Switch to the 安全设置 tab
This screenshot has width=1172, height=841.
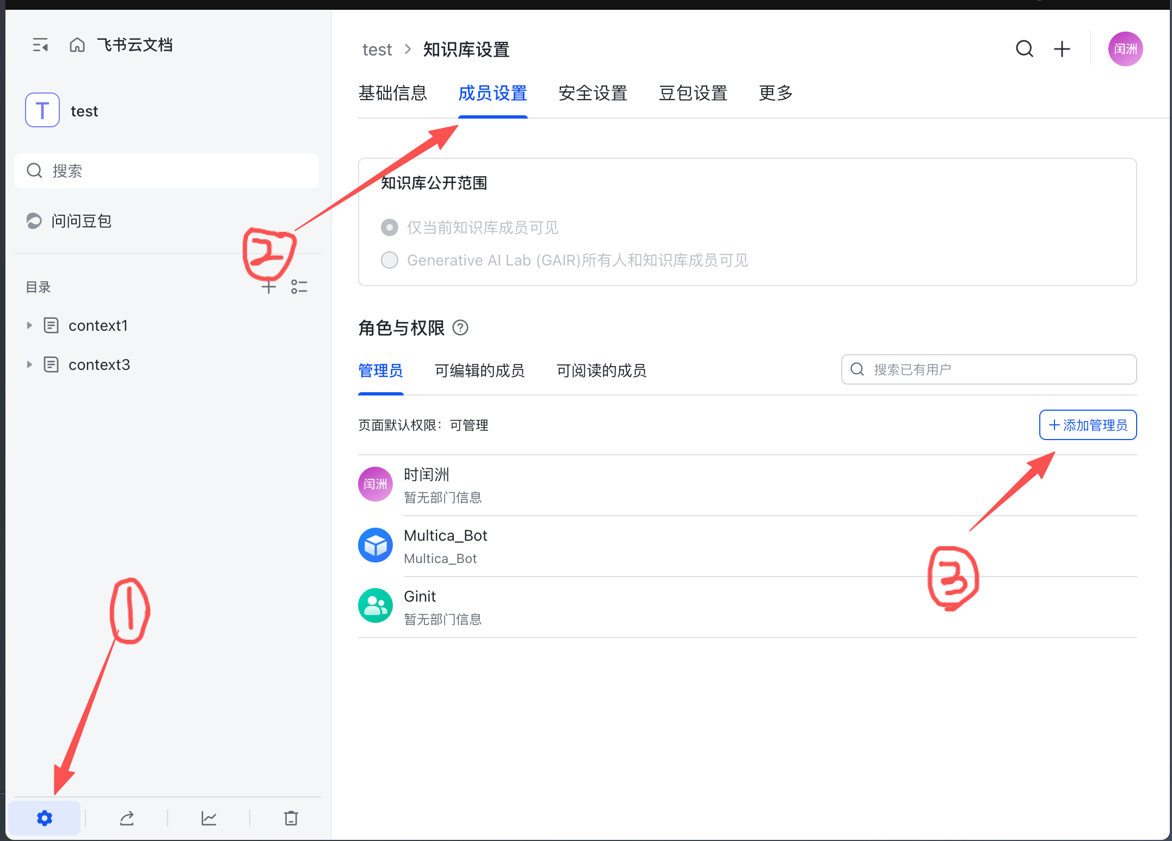(593, 93)
